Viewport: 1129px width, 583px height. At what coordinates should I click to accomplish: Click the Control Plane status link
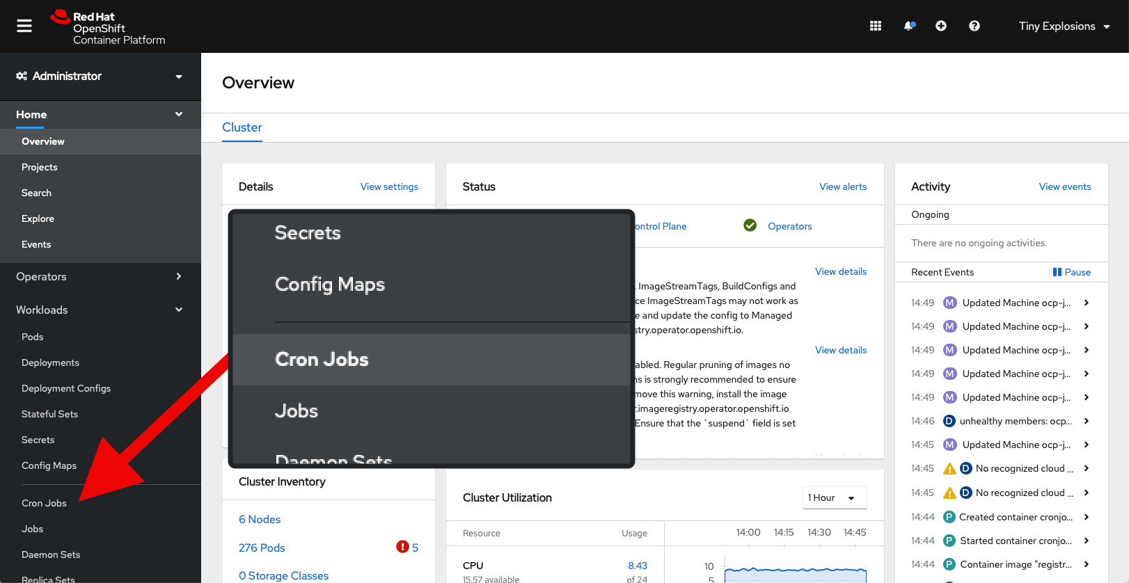pyautogui.click(x=661, y=226)
